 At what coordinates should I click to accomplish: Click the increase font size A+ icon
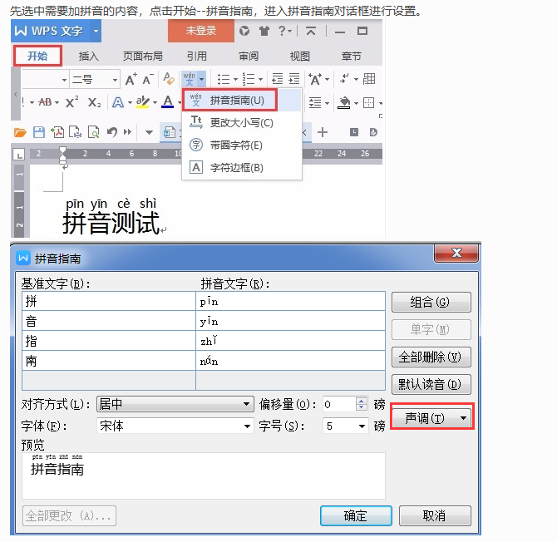tap(131, 79)
